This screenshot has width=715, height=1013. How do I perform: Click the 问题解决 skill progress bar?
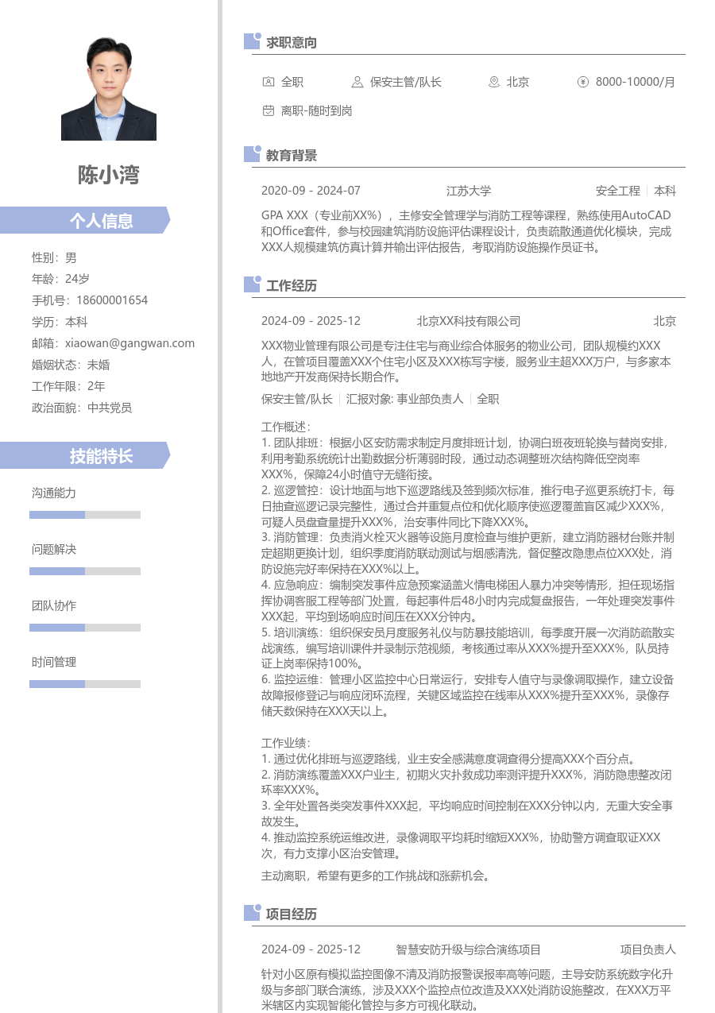point(85,571)
